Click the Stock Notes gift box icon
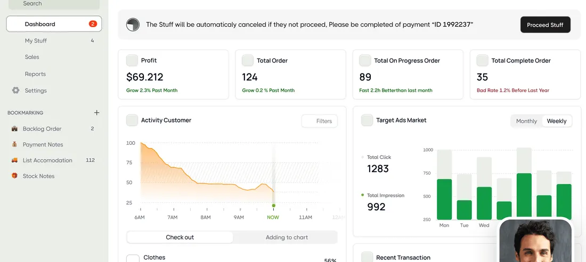Screen dimensions: 586x262 pos(14,176)
